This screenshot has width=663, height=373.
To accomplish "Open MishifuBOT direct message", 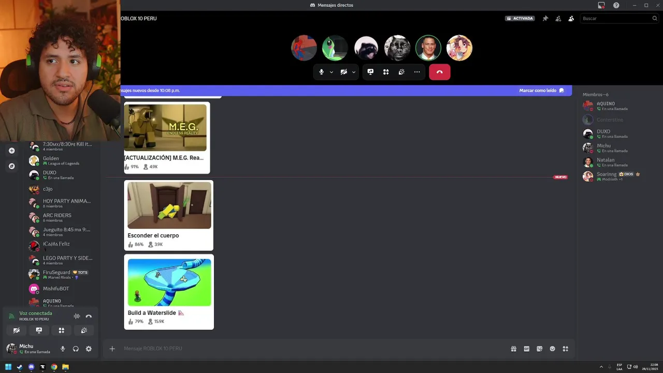I will tap(62, 289).
